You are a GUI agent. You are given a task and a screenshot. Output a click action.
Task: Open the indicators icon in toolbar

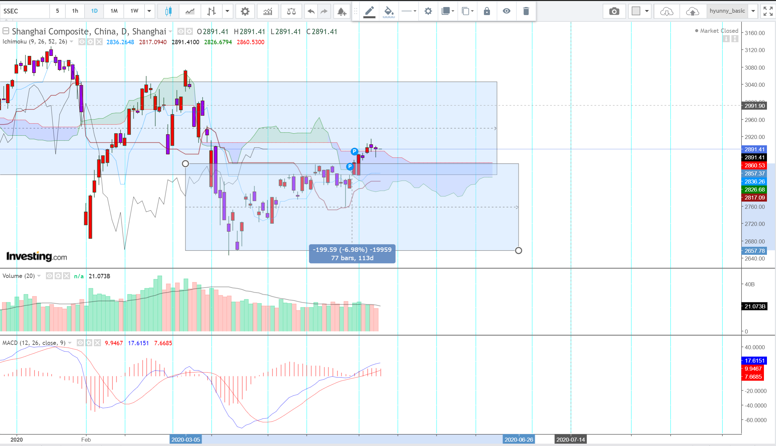pyautogui.click(x=268, y=11)
